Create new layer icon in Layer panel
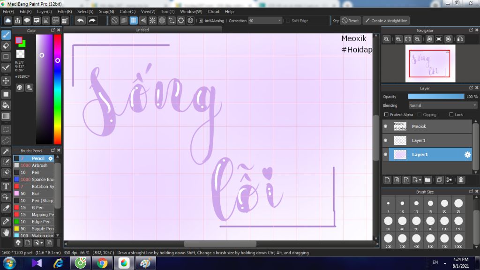Screen dimensions: 480x270 (387, 180)
